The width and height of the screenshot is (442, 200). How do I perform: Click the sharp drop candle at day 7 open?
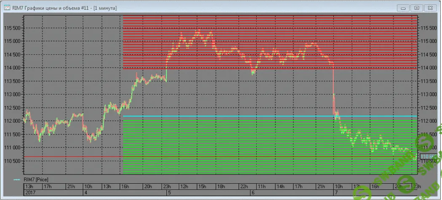click(x=333, y=84)
